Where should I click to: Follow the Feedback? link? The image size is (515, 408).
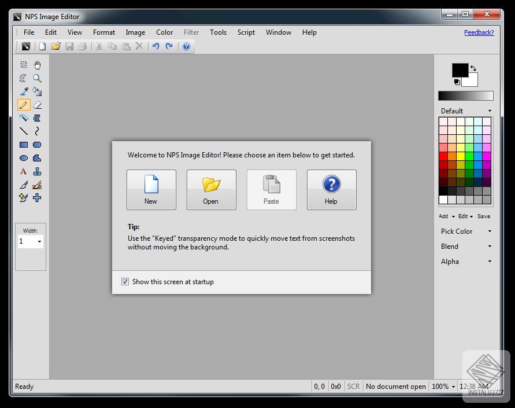(479, 32)
